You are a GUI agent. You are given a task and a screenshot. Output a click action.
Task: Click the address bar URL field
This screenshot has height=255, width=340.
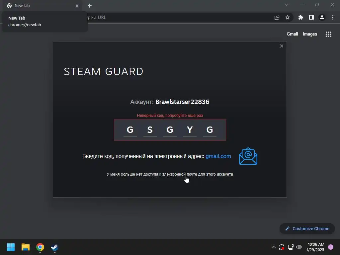178,17
